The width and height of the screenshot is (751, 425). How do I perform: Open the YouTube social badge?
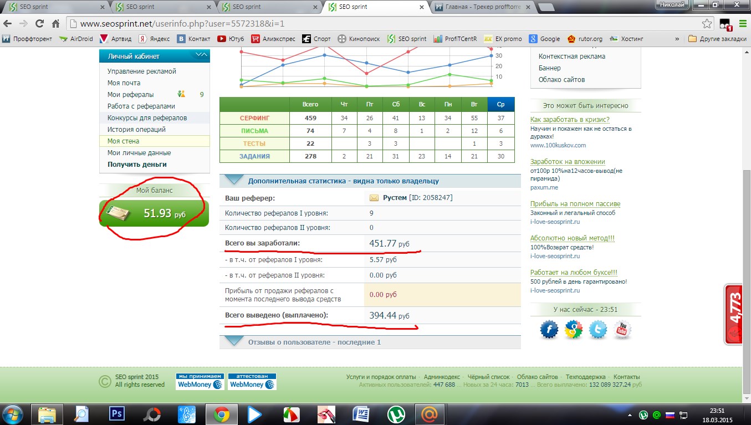[622, 331]
